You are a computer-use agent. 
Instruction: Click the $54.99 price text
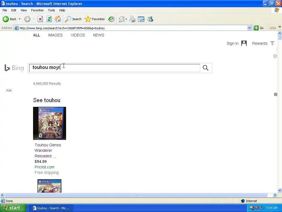41,161
